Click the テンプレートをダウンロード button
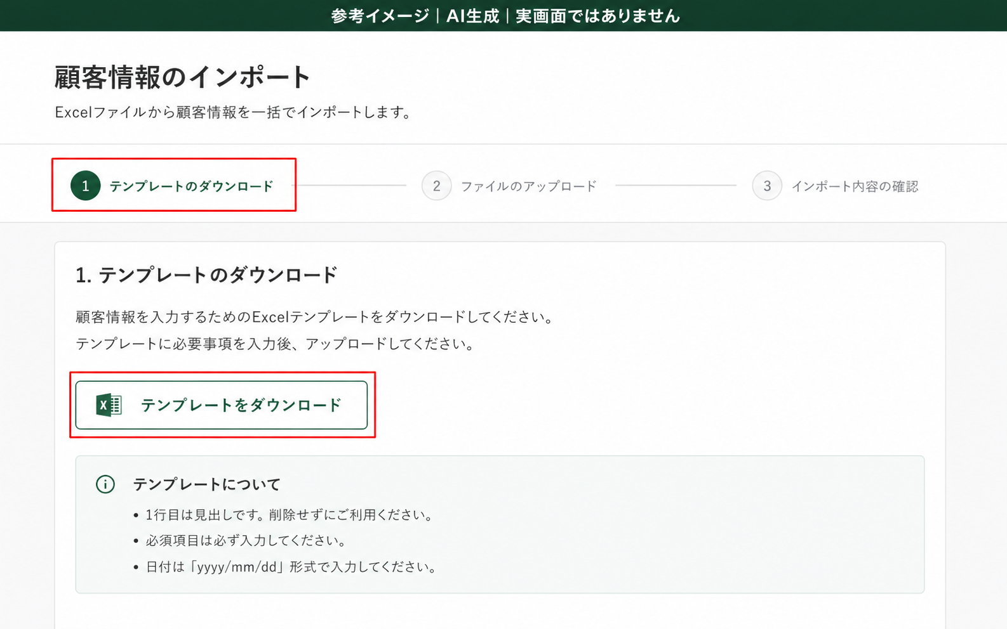1007x629 pixels. pos(222,405)
